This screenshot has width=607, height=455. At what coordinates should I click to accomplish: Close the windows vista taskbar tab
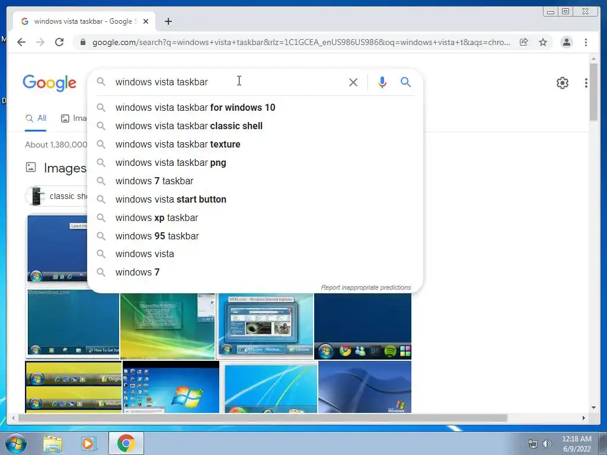pos(146,21)
